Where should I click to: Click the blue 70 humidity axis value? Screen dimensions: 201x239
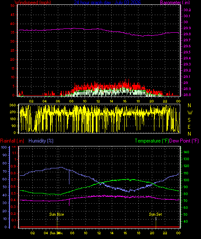tap(5, 171)
